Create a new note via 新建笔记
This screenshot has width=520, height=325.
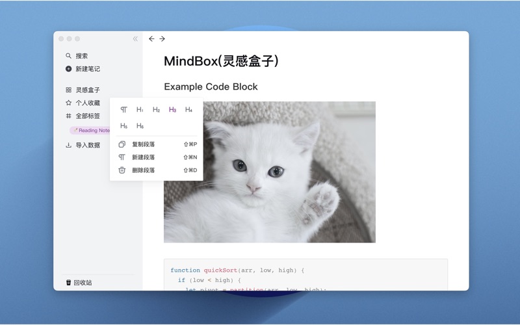(88, 69)
